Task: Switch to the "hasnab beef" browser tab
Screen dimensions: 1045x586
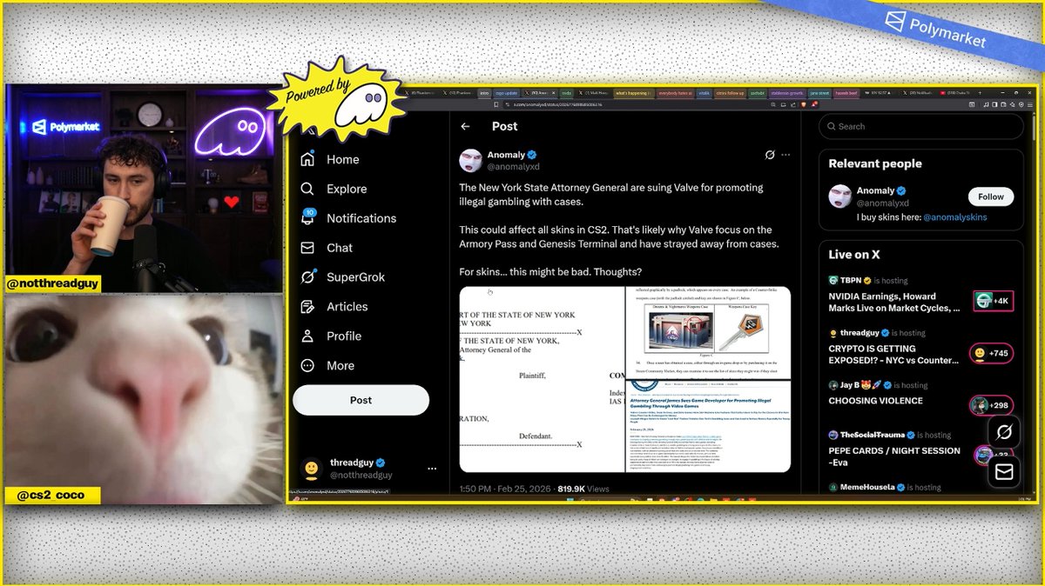Action: [847, 92]
